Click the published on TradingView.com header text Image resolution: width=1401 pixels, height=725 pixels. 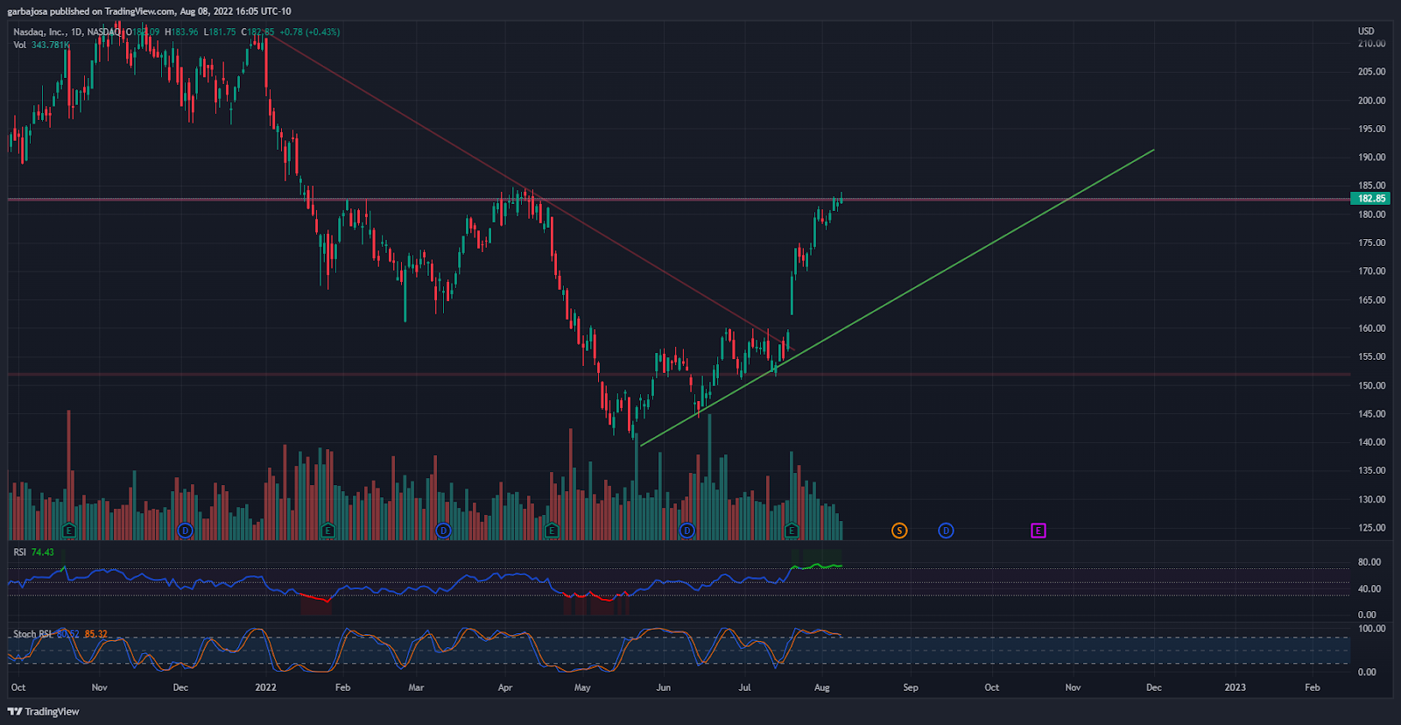click(x=110, y=11)
